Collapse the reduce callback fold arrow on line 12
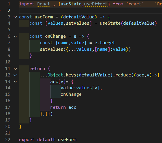The width and height of the screenshot is (162, 143). [15, 75]
